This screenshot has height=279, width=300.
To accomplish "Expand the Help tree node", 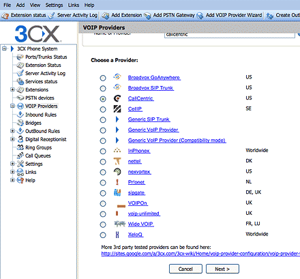I will (x=12, y=180).
